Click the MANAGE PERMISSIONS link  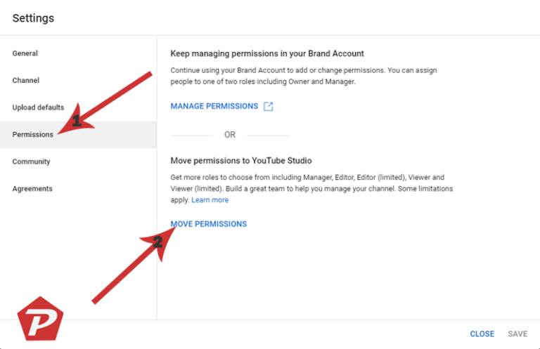(x=214, y=107)
